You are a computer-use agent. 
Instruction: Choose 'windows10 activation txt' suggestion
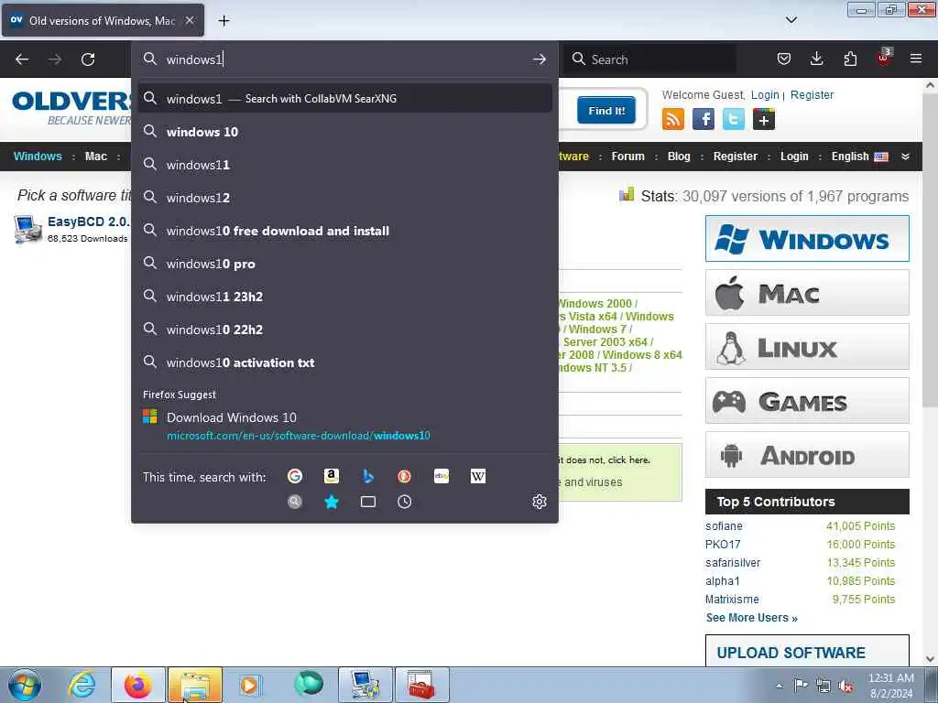coord(344,362)
